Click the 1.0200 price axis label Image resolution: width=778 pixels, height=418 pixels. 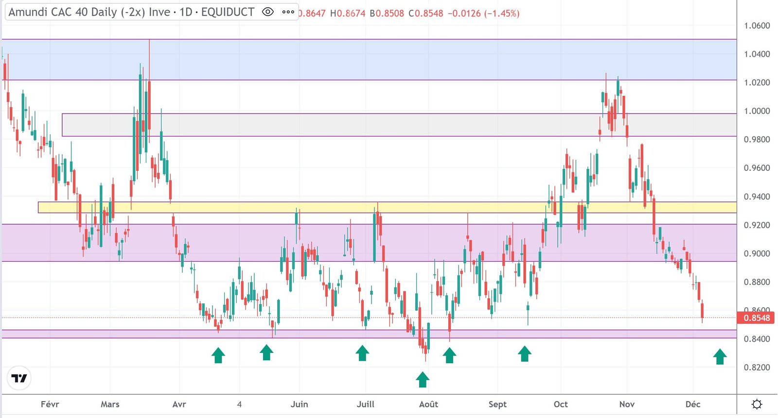757,83
